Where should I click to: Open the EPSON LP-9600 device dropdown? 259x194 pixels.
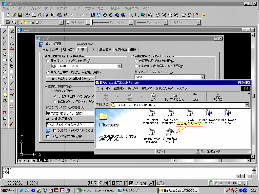coord(119,66)
